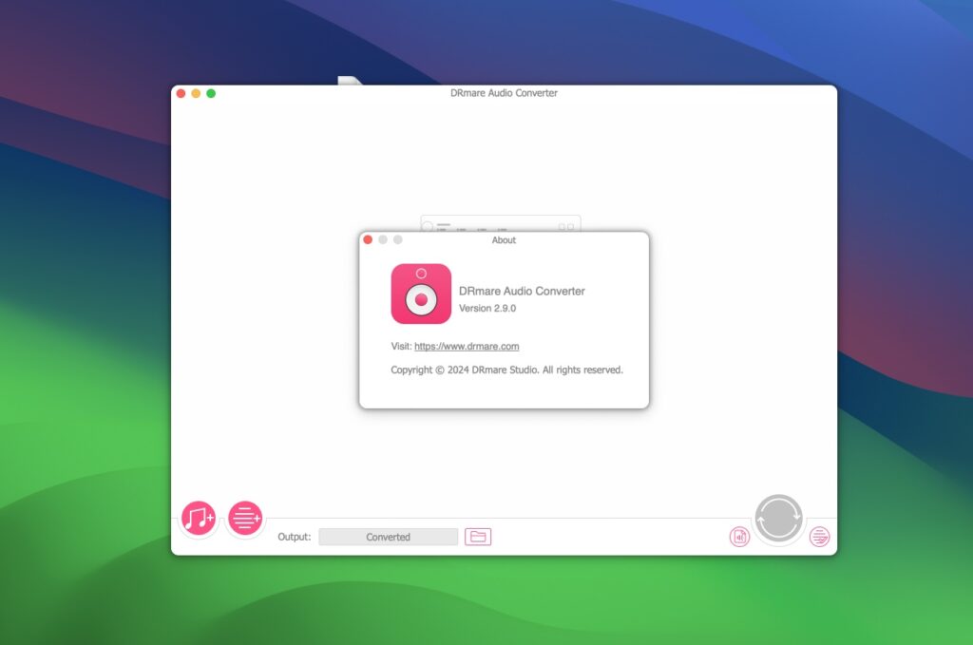Click the DRmare app icon in About dialog
The width and height of the screenshot is (973, 645).
coord(421,294)
